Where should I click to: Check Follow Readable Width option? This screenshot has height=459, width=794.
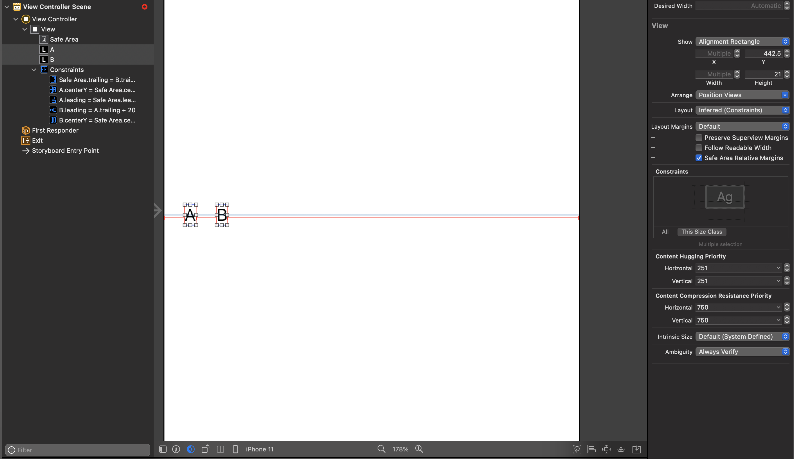(699, 148)
